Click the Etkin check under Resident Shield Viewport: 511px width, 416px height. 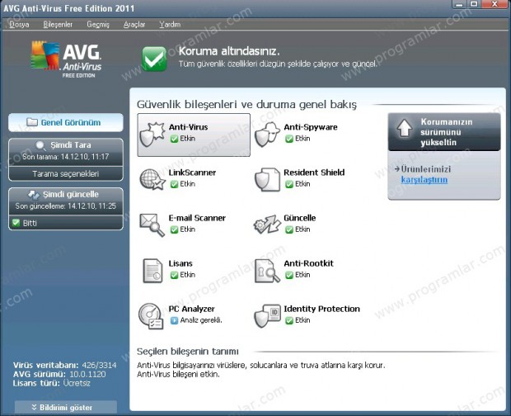[289, 184]
